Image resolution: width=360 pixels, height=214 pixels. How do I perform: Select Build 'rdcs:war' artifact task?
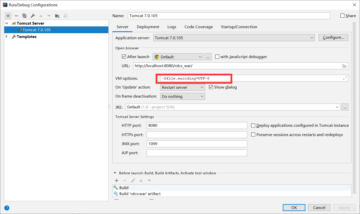(x=232, y=194)
